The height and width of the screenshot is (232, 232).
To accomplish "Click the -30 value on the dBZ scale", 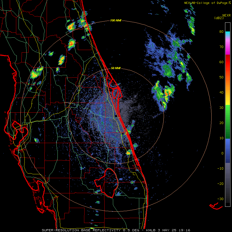I will [x=220, y=199].
